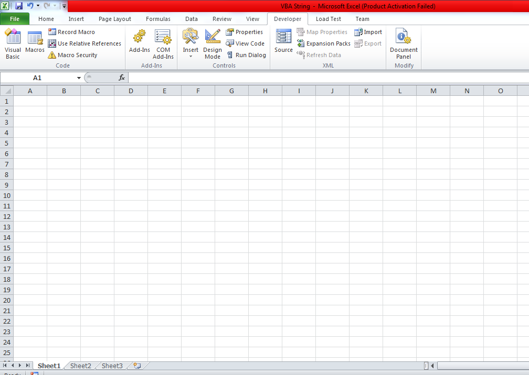
Task: Go to first sheet tab arrow
Action: click(5, 365)
